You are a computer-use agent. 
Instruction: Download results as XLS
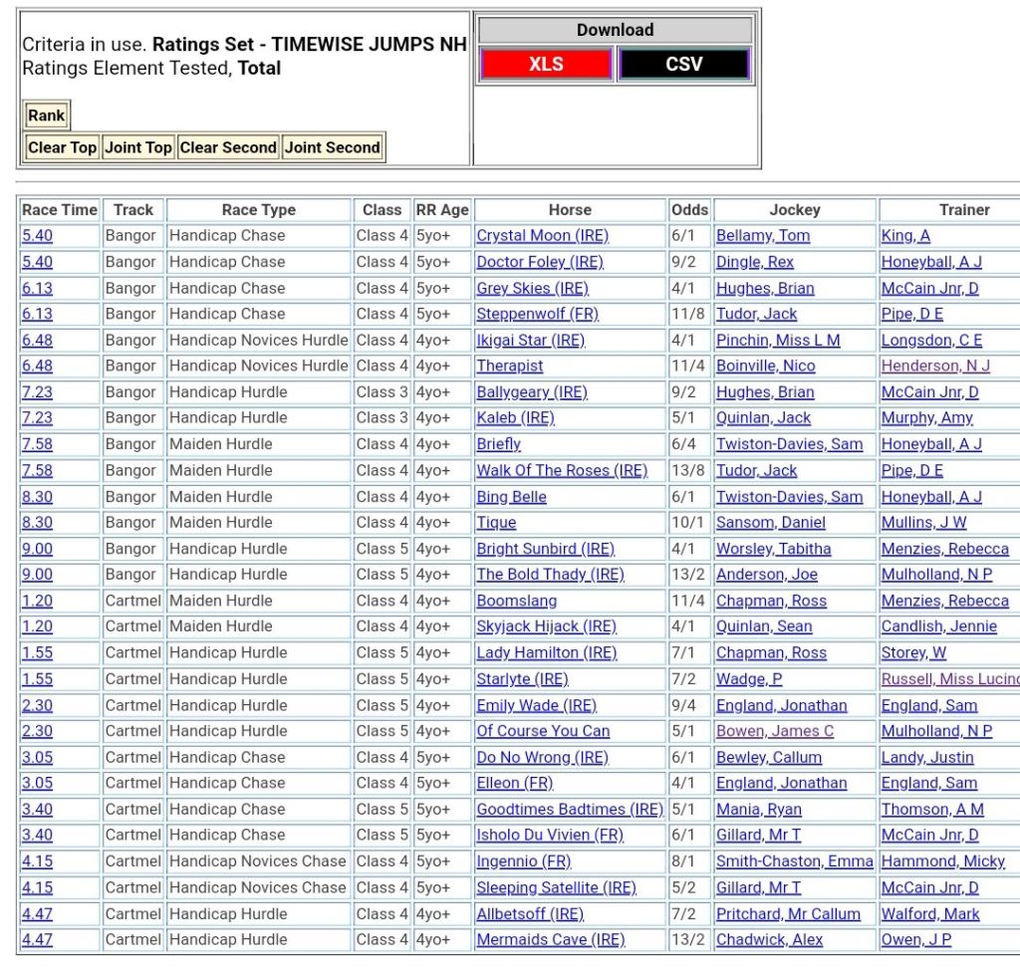(x=546, y=64)
